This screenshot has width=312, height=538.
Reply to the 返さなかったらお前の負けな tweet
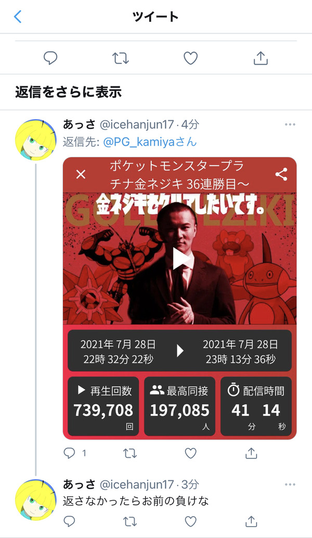[69, 521]
